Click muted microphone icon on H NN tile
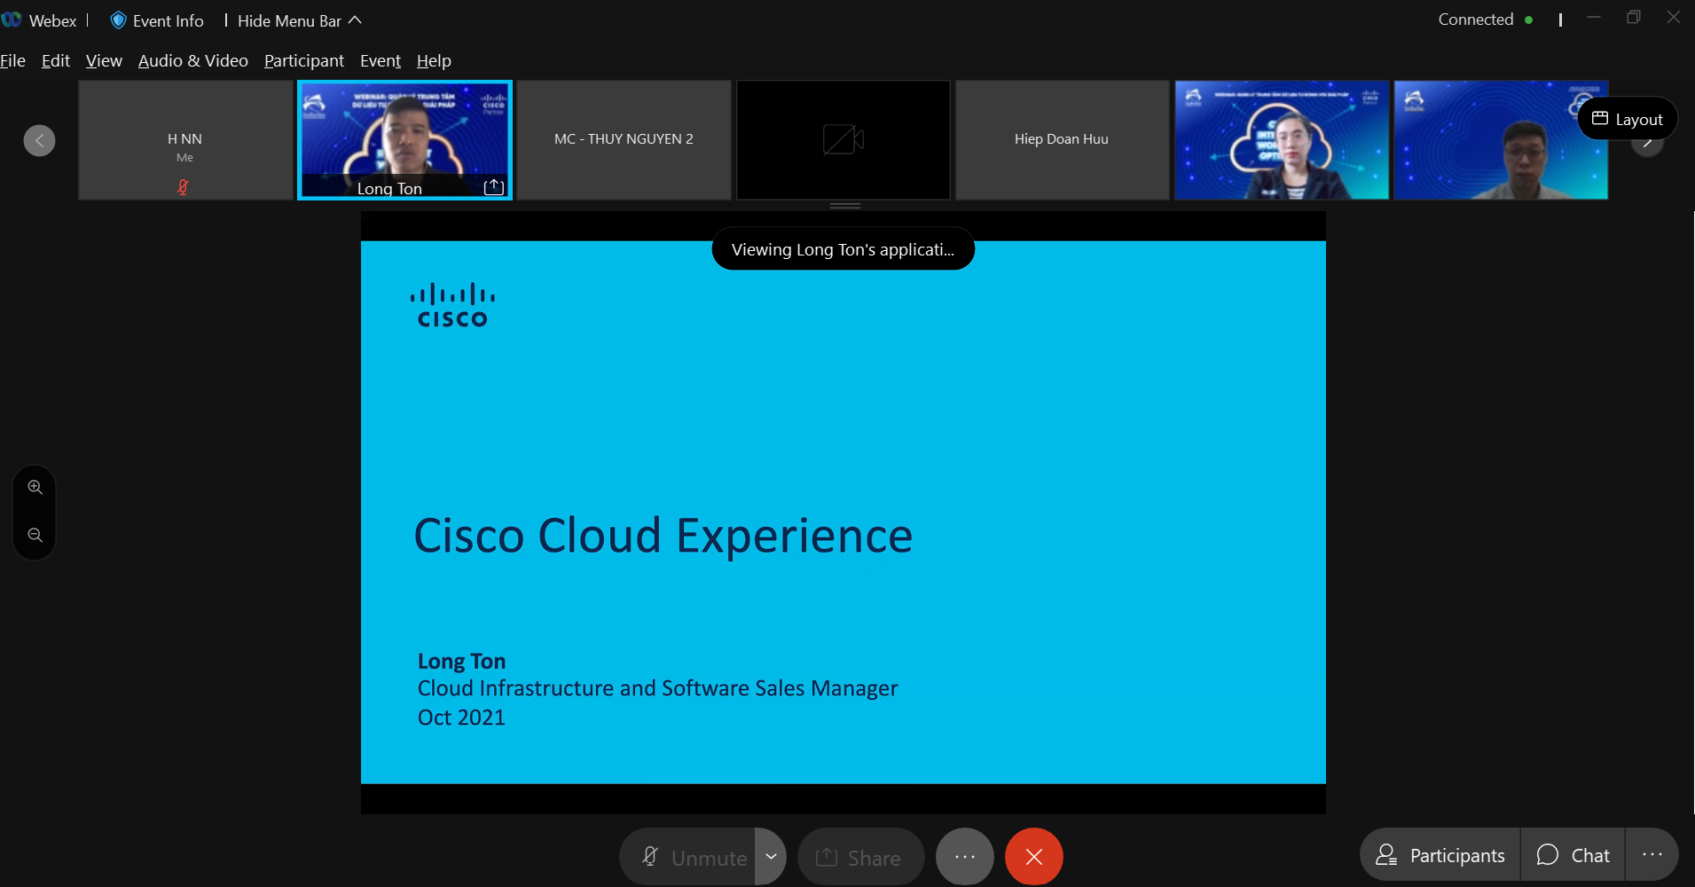The image size is (1695, 887). tap(183, 187)
